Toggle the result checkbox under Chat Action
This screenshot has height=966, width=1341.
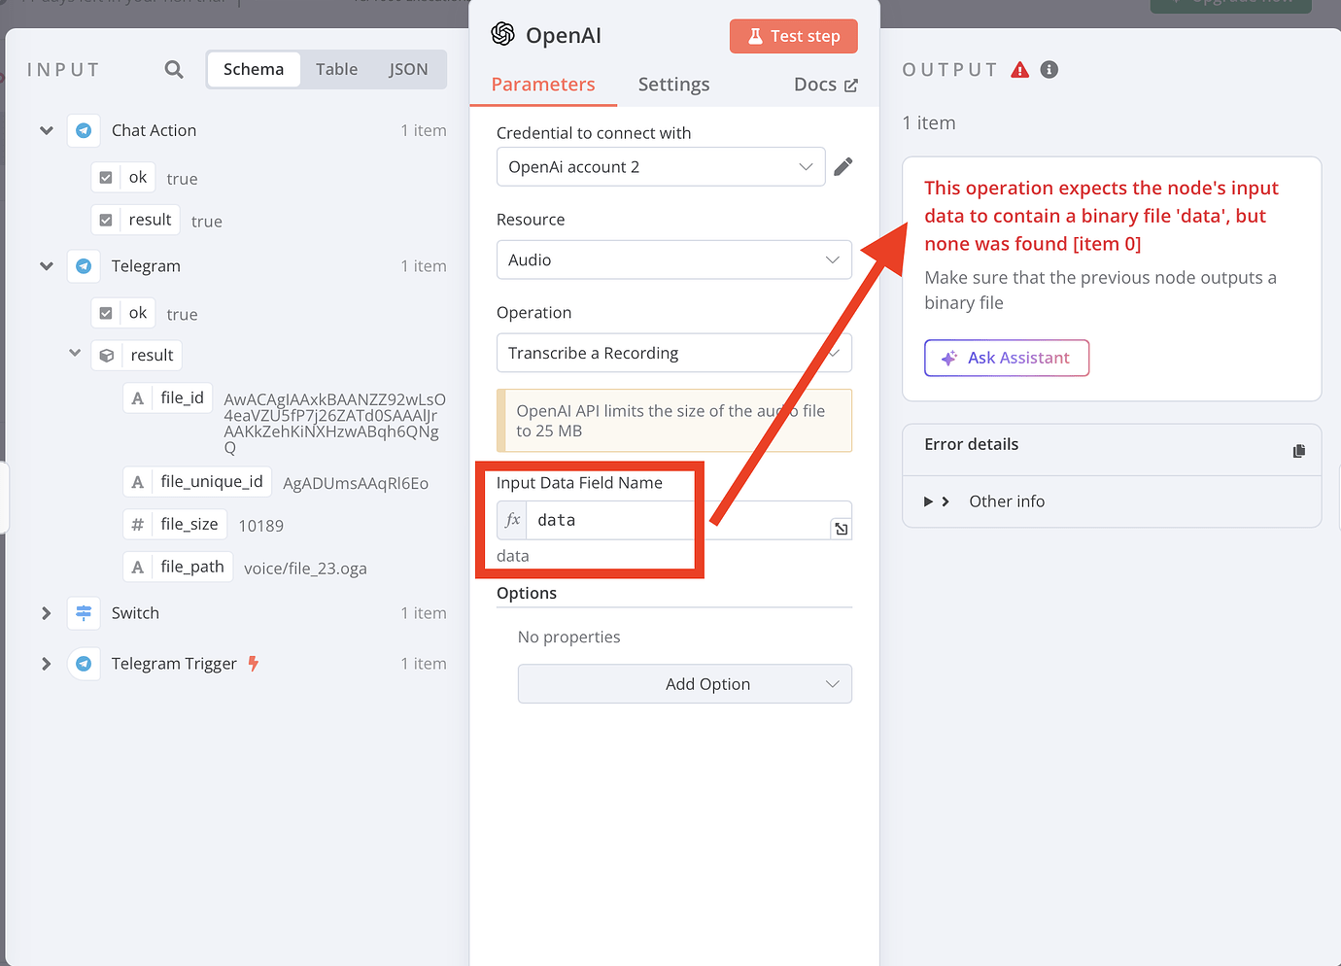(x=106, y=220)
